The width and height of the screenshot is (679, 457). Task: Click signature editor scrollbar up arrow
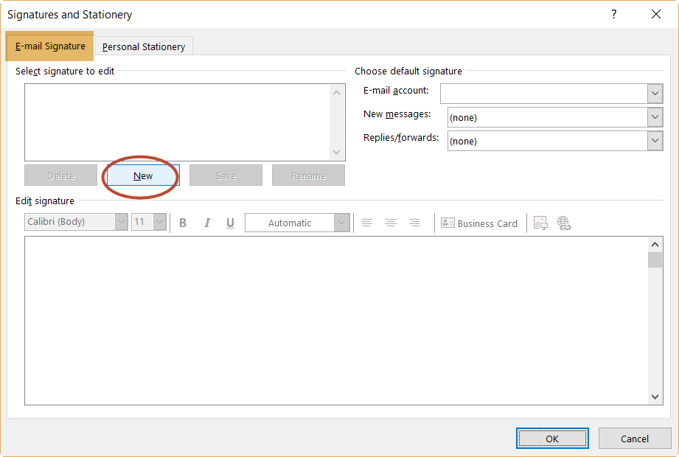[655, 245]
